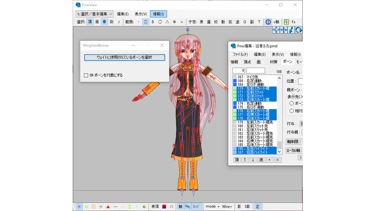Screen dimensions: 375x211
Task: Click the ↑ move bone up button
Action: tap(245, 160)
